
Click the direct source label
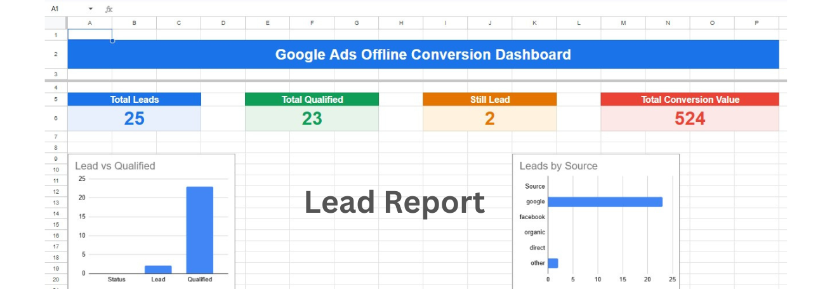[x=538, y=248]
